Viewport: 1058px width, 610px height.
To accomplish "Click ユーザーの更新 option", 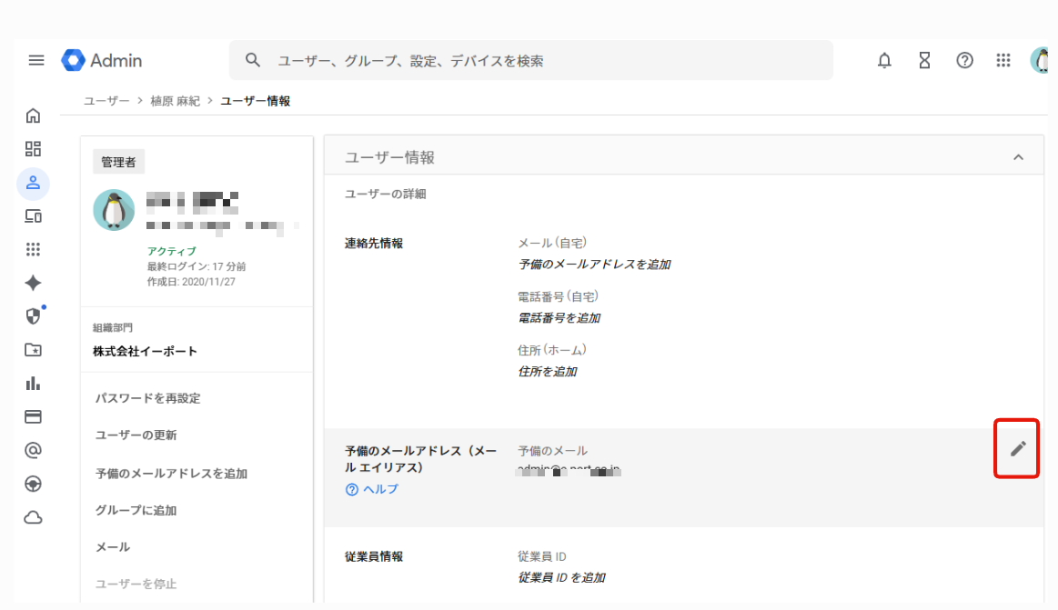I will (x=136, y=435).
